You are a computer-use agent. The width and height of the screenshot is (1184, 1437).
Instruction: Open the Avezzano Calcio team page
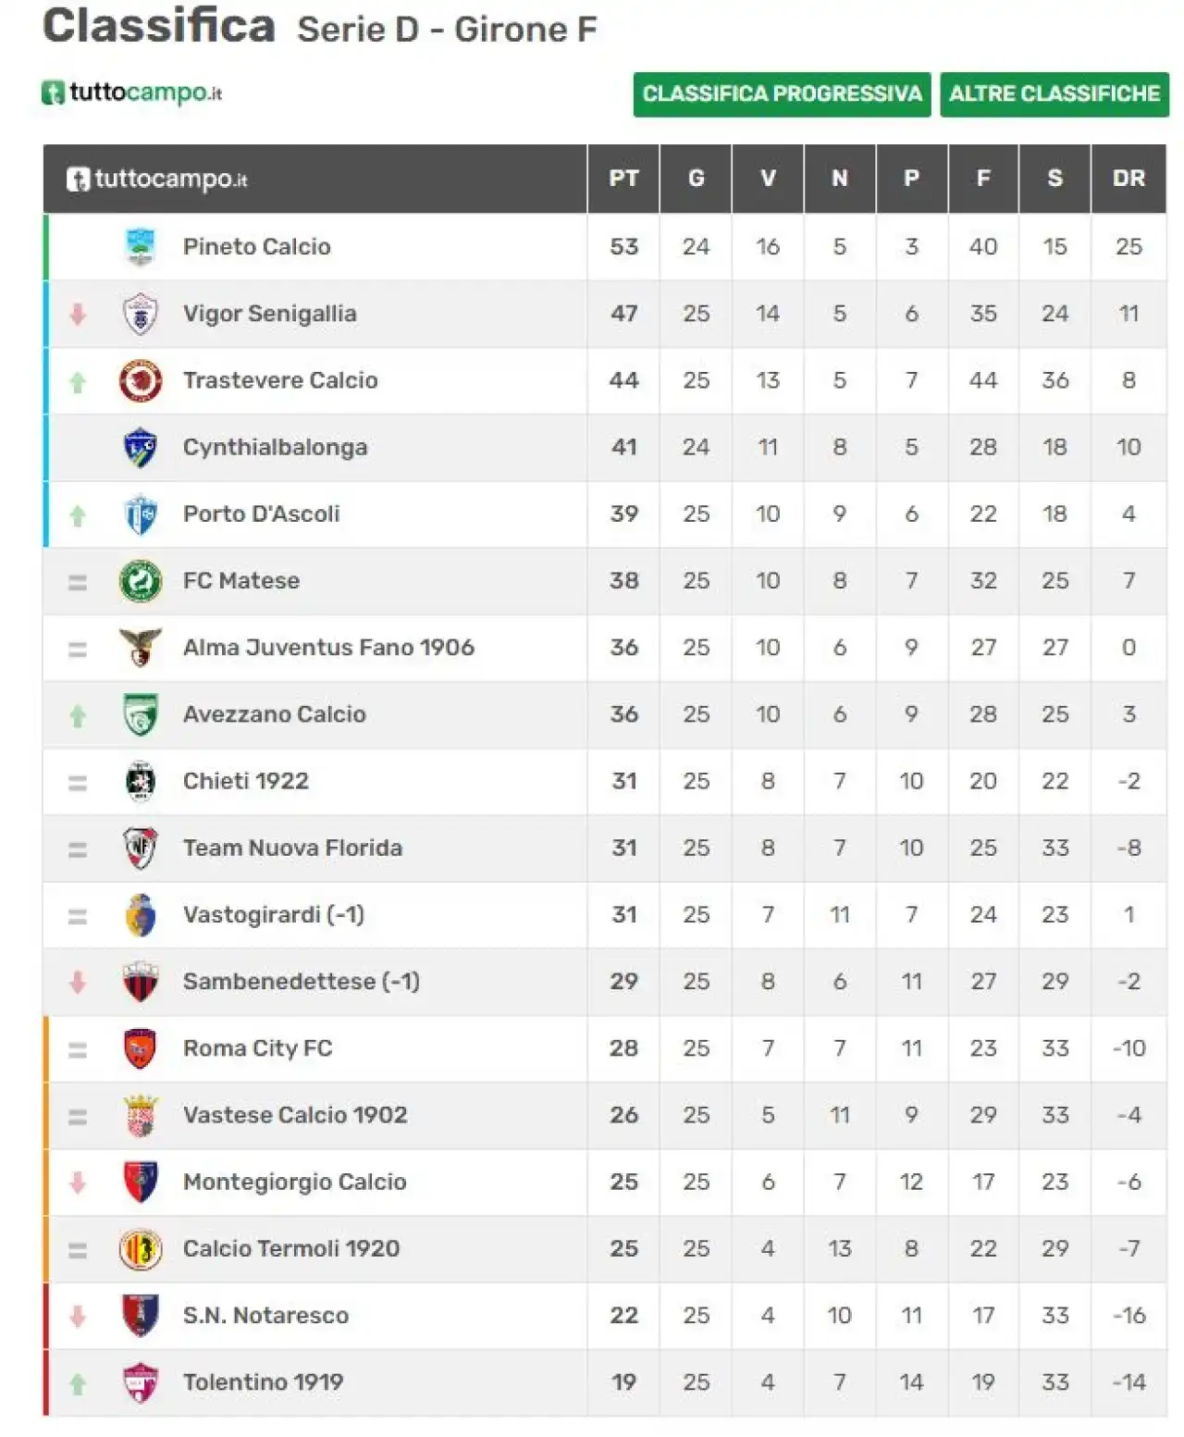pos(275,714)
